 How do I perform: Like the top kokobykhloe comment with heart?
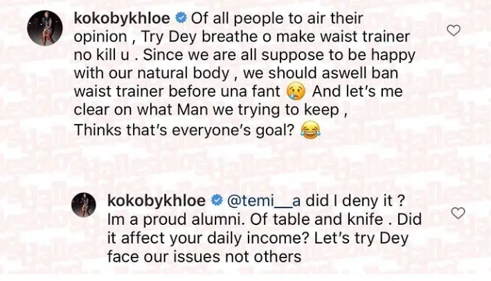coord(454,30)
